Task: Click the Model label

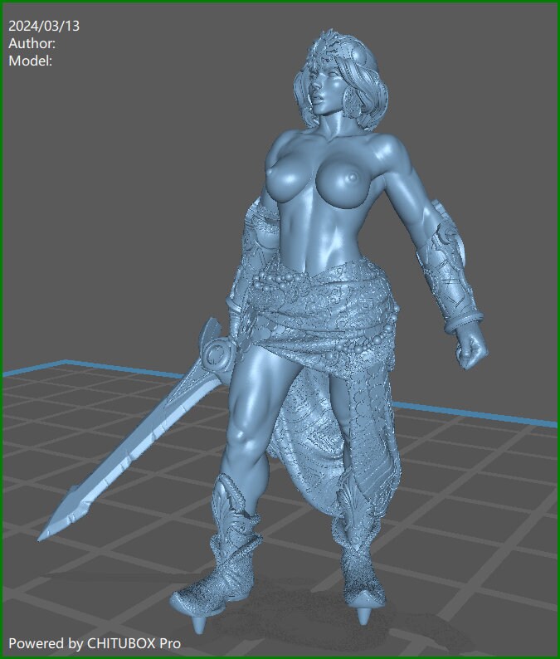Action: (30, 60)
